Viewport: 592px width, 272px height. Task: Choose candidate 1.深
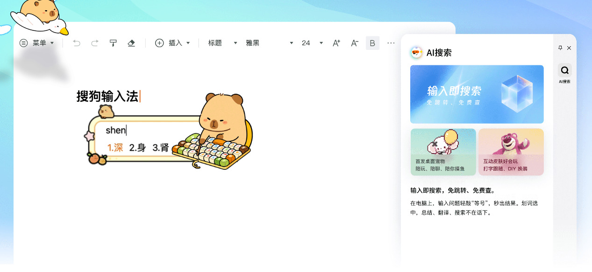point(115,148)
